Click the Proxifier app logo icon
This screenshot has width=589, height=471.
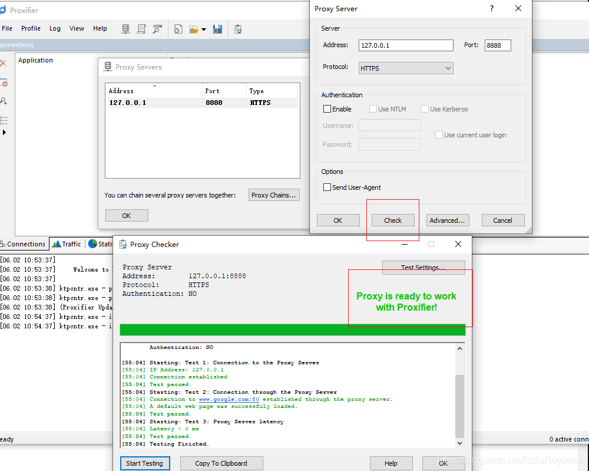(2, 10)
